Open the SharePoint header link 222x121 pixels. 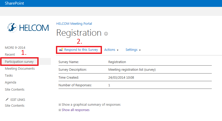click(15, 3)
